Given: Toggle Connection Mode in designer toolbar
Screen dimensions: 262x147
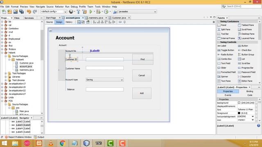Looking at the screenshot, I should [x=83, y=22].
